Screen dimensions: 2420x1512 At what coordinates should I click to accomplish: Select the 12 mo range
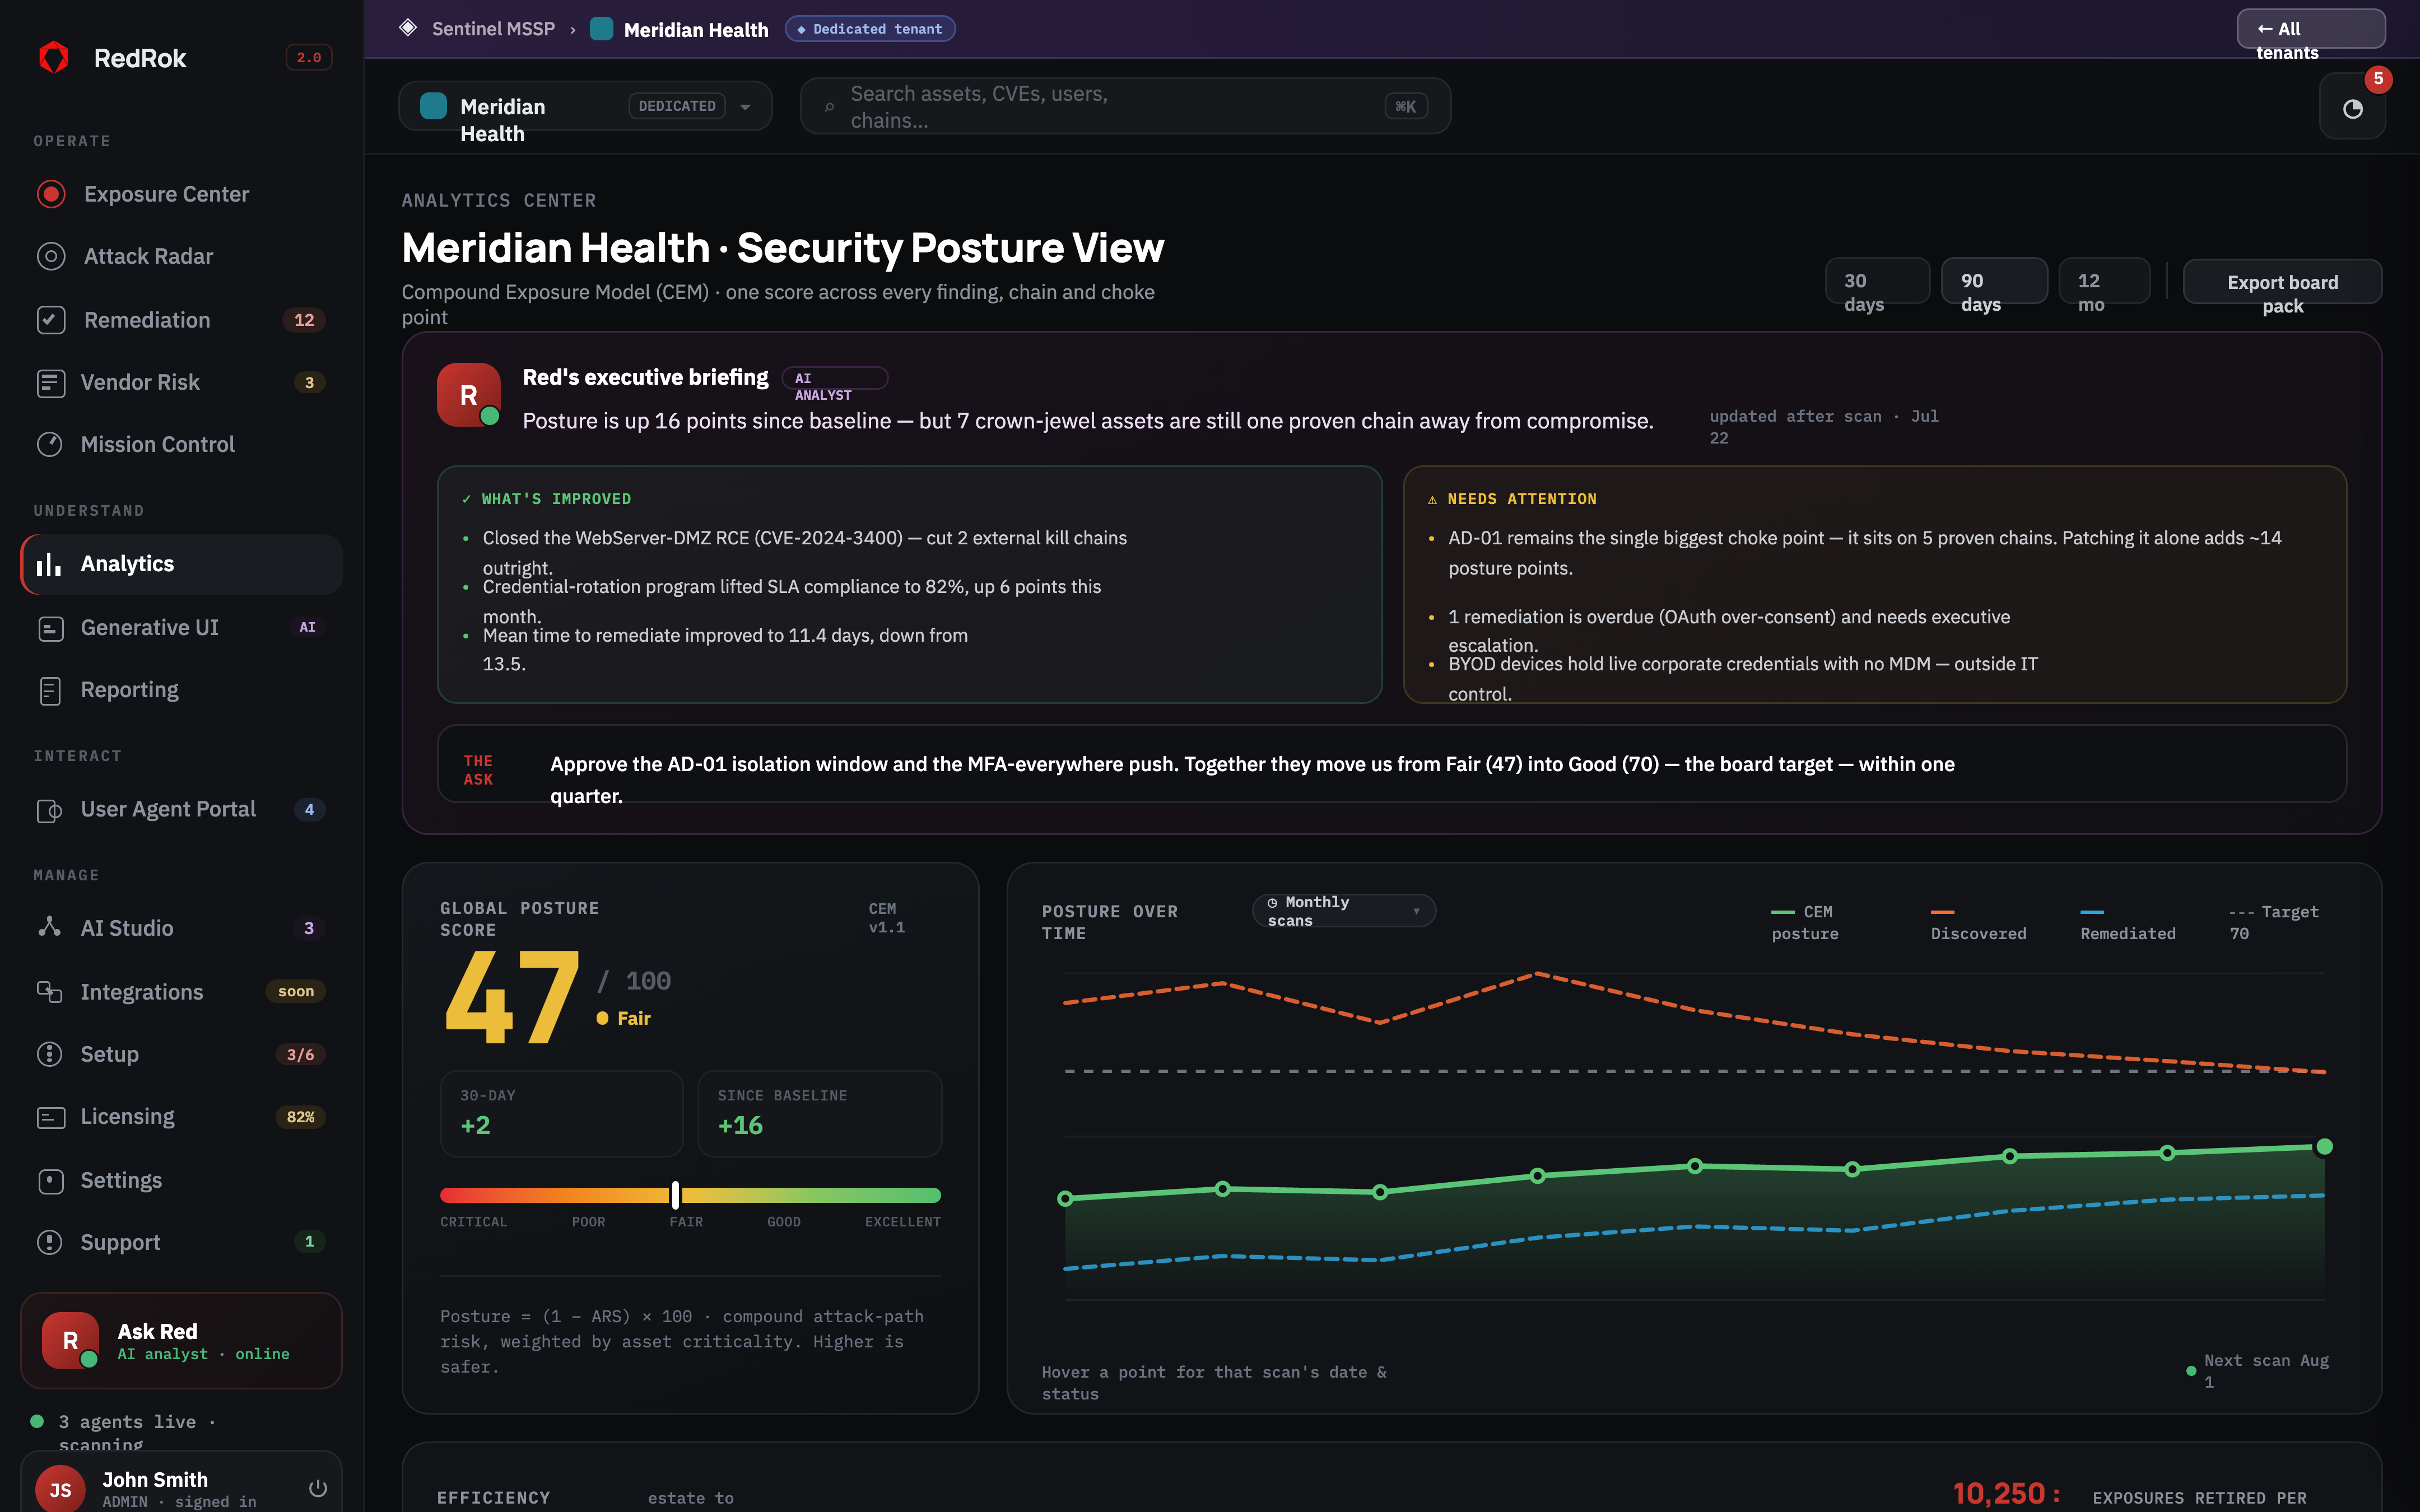(2104, 281)
